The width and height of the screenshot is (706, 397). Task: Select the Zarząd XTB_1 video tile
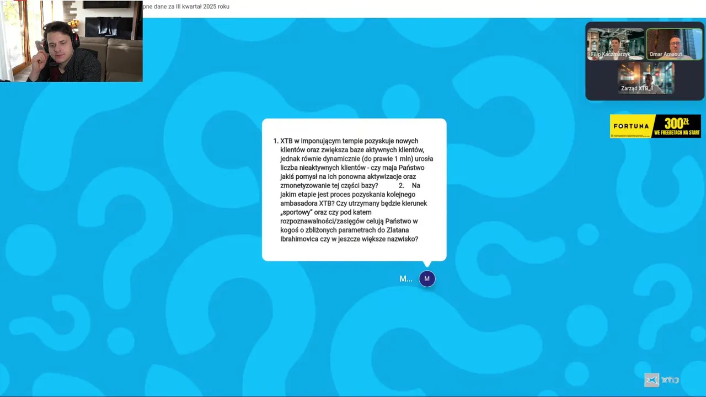click(x=645, y=77)
